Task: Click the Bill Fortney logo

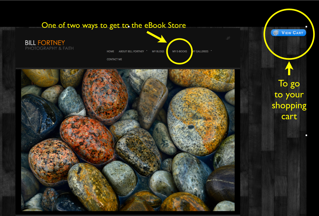Action: click(x=45, y=43)
